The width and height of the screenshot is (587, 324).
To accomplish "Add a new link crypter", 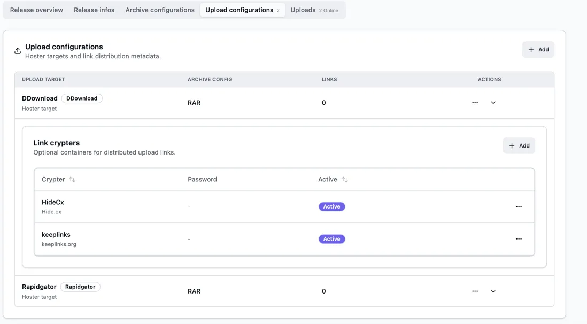I will (519, 146).
